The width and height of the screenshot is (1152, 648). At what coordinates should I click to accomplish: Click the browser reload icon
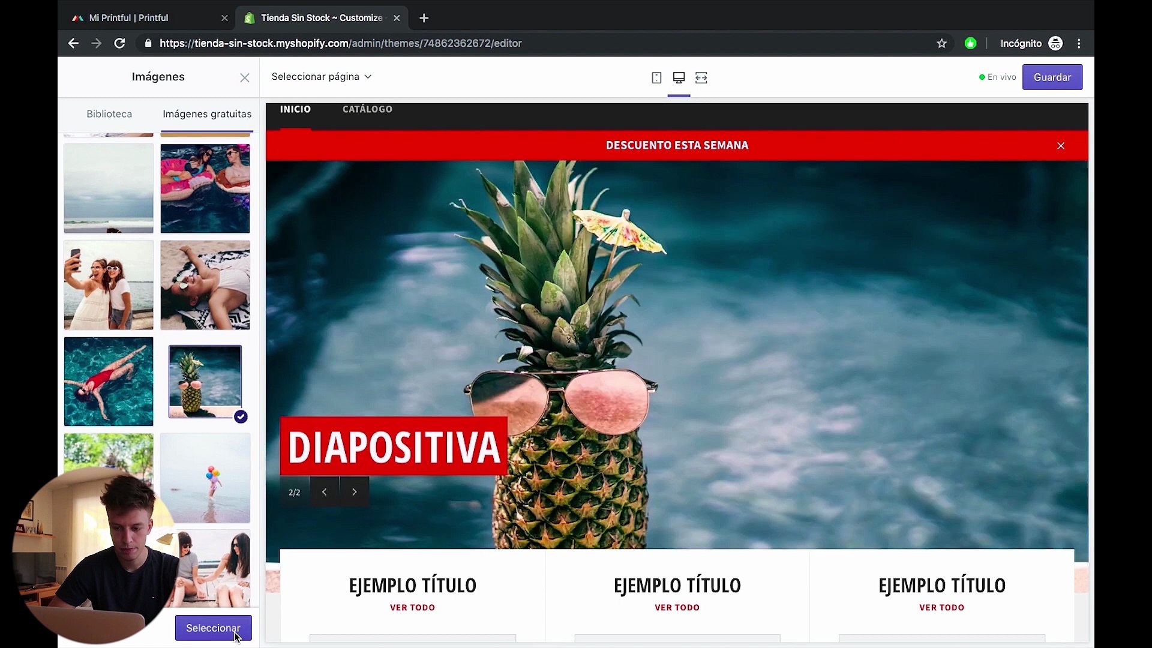pyautogui.click(x=119, y=43)
